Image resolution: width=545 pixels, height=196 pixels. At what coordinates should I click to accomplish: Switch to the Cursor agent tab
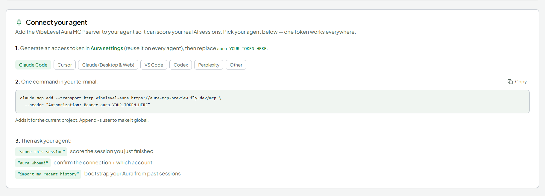coord(65,65)
